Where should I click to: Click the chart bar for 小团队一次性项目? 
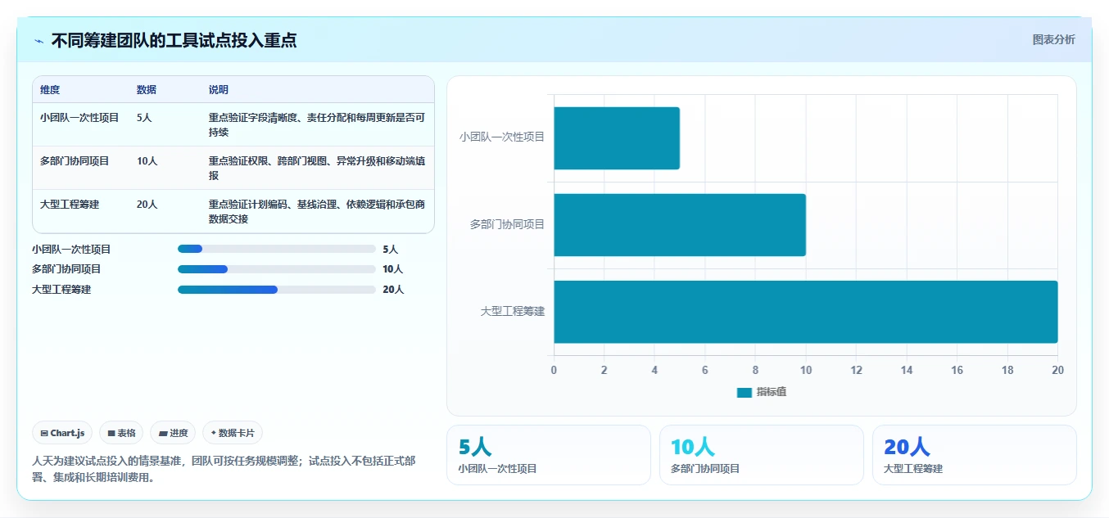(x=617, y=138)
